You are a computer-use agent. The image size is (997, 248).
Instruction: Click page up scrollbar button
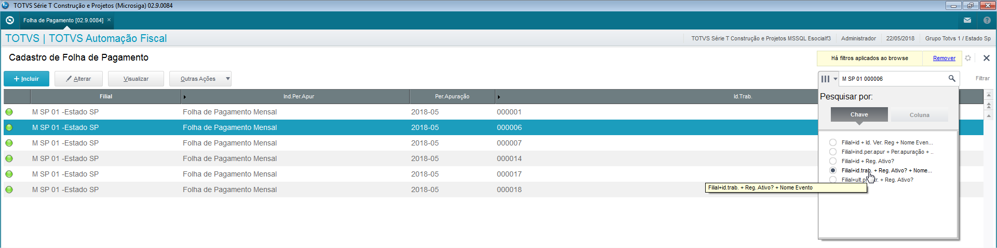click(989, 105)
